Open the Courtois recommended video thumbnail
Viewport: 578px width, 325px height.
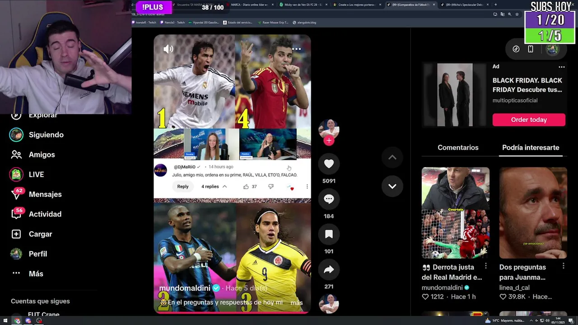(x=455, y=213)
